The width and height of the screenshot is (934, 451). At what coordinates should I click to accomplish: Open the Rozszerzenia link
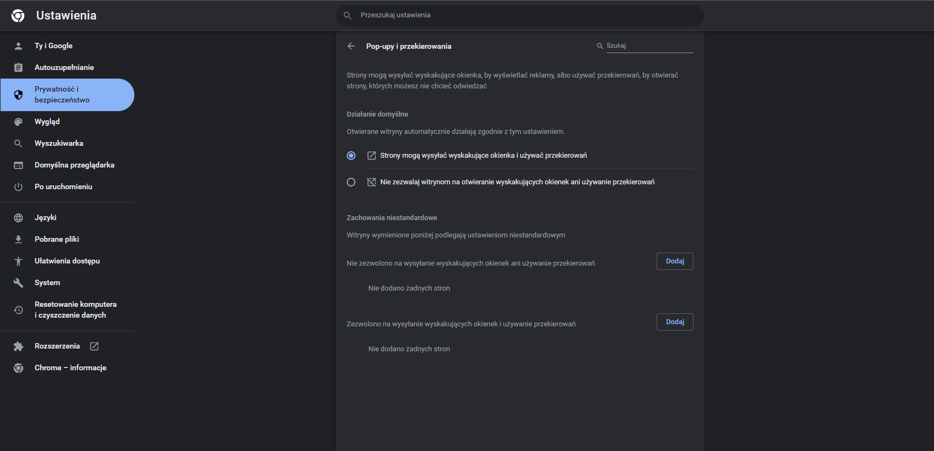(68, 346)
